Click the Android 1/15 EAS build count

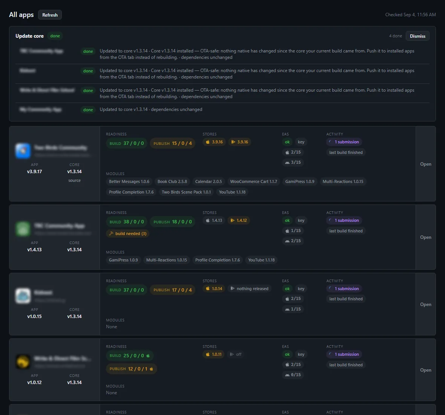click(293, 309)
